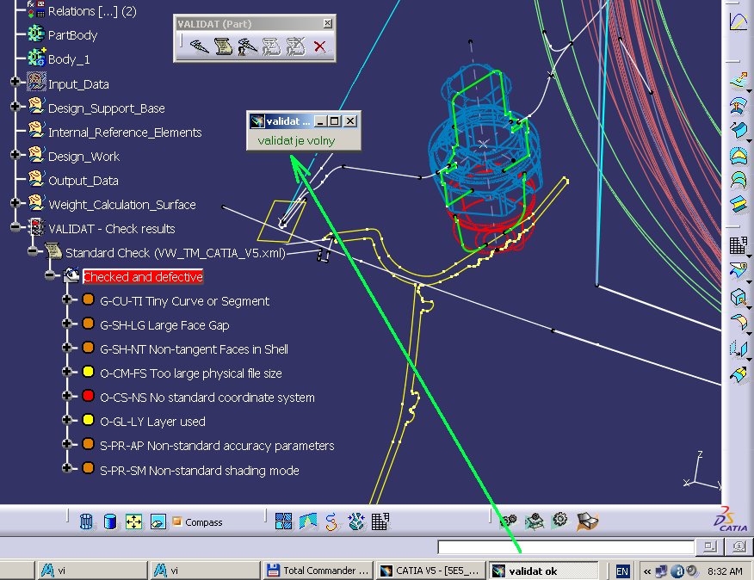Image resolution: width=754 pixels, height=580 pixels.
Task: Select Relations [...] (2) in the tree
Action: [92, 11]
